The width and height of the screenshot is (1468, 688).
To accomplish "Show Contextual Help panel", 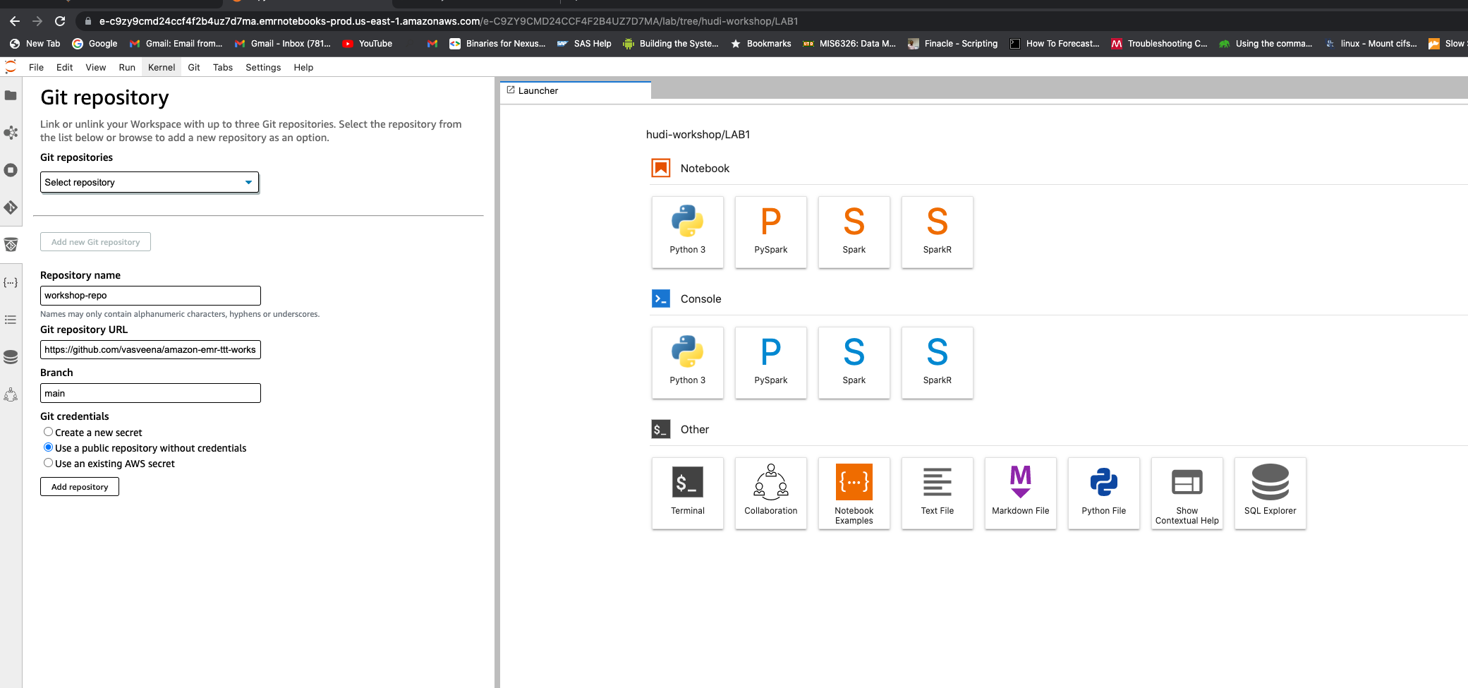I will pyautogui.click(x=1187, y=493).
